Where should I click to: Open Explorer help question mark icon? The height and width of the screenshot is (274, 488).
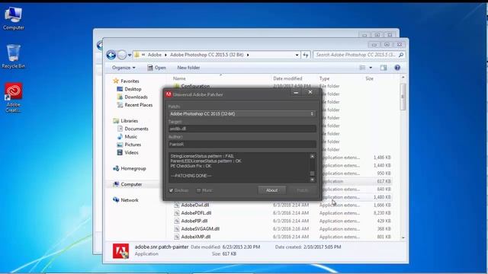pos(397,68)
